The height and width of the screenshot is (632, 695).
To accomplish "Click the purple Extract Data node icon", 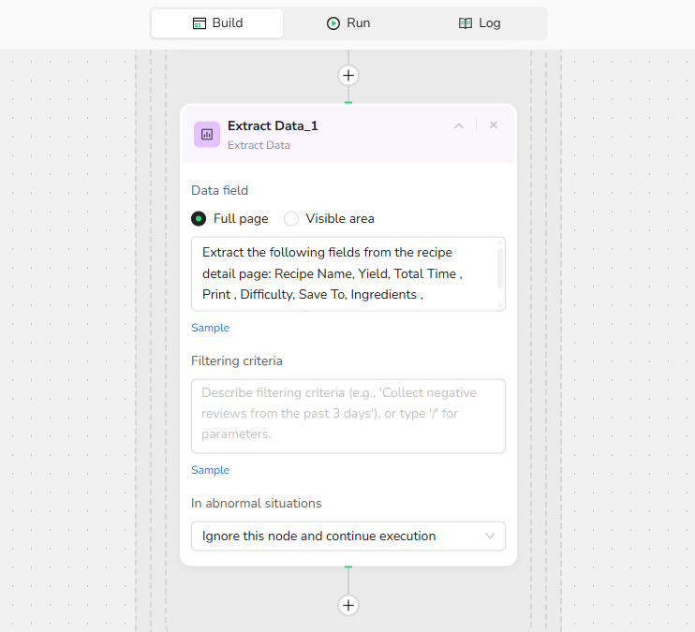I will click(207, 134).
